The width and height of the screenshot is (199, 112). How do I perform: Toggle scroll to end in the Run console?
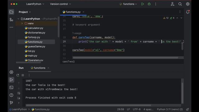[x=19, y=98]
